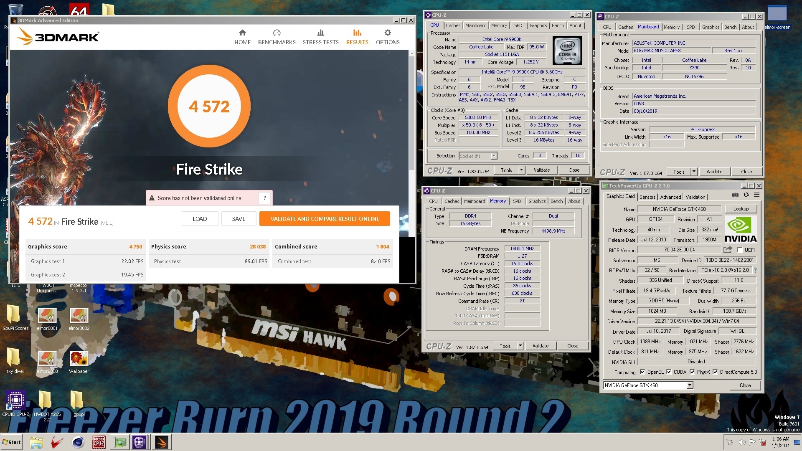Open the 3DMark Results section
Viewport: 802px width, 451px height.
point(357,37)
